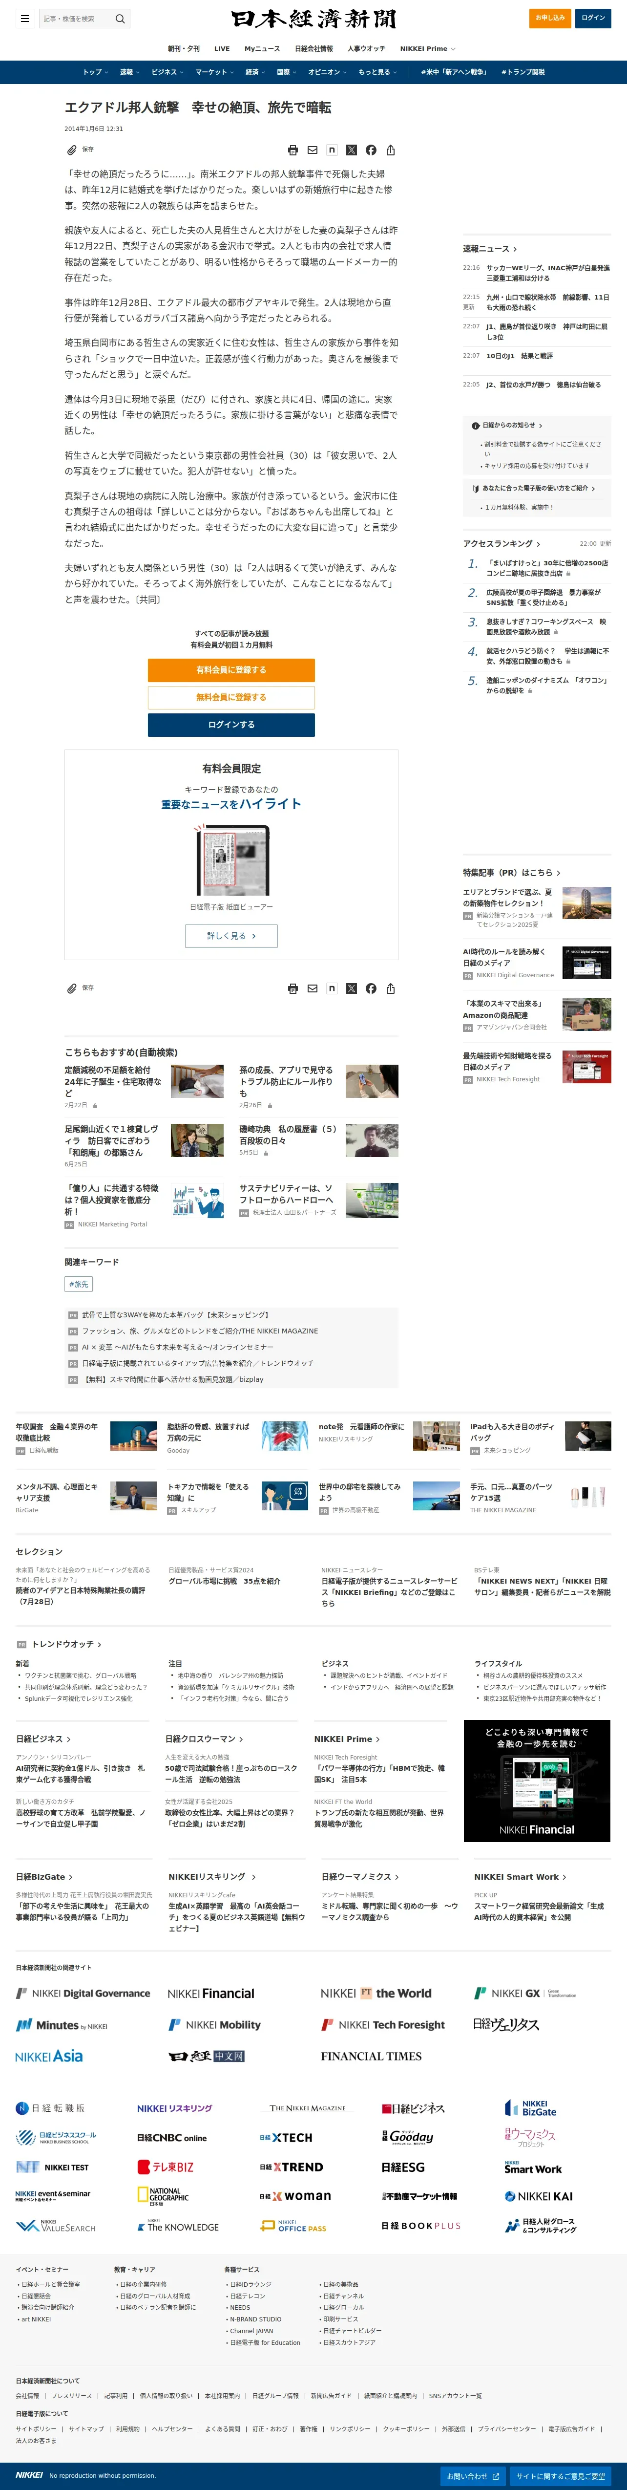Open the NIKKEI Asia logo
This screenshot has height=2490, width=627.
49,2056
